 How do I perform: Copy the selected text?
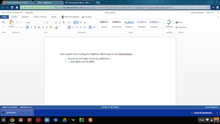tap(19, 27)
